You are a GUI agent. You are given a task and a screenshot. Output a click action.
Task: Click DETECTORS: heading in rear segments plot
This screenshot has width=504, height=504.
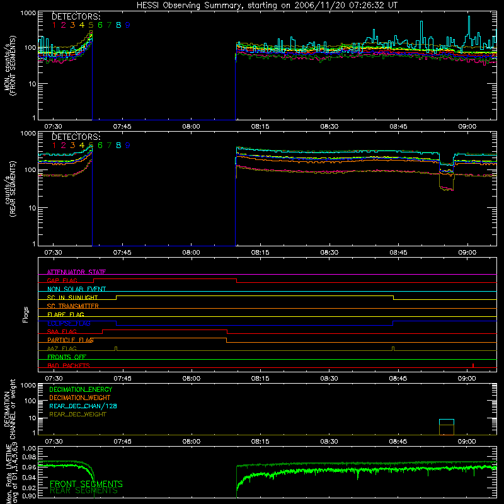pyautogui.click(x=76, y=137)
